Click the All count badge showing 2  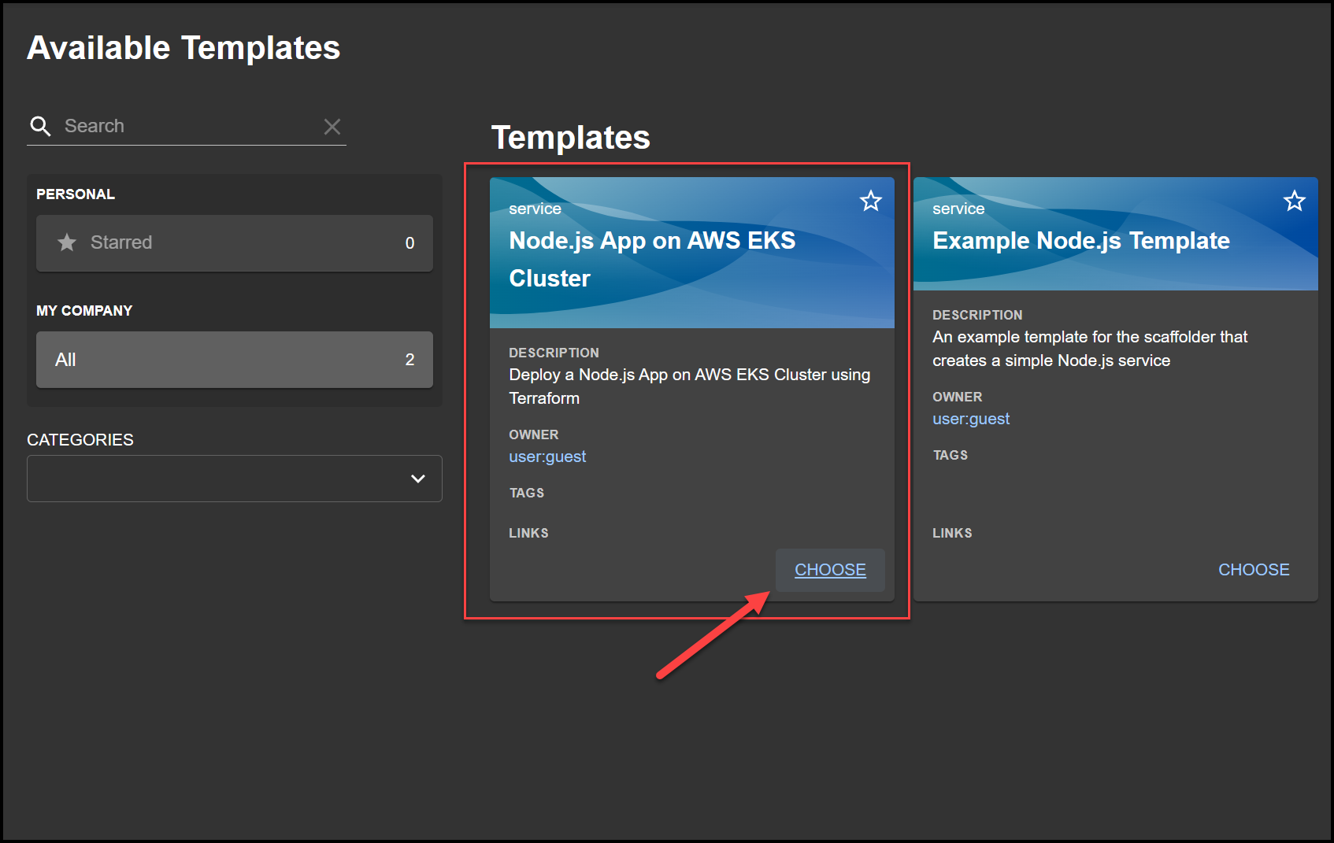point(409,360)
